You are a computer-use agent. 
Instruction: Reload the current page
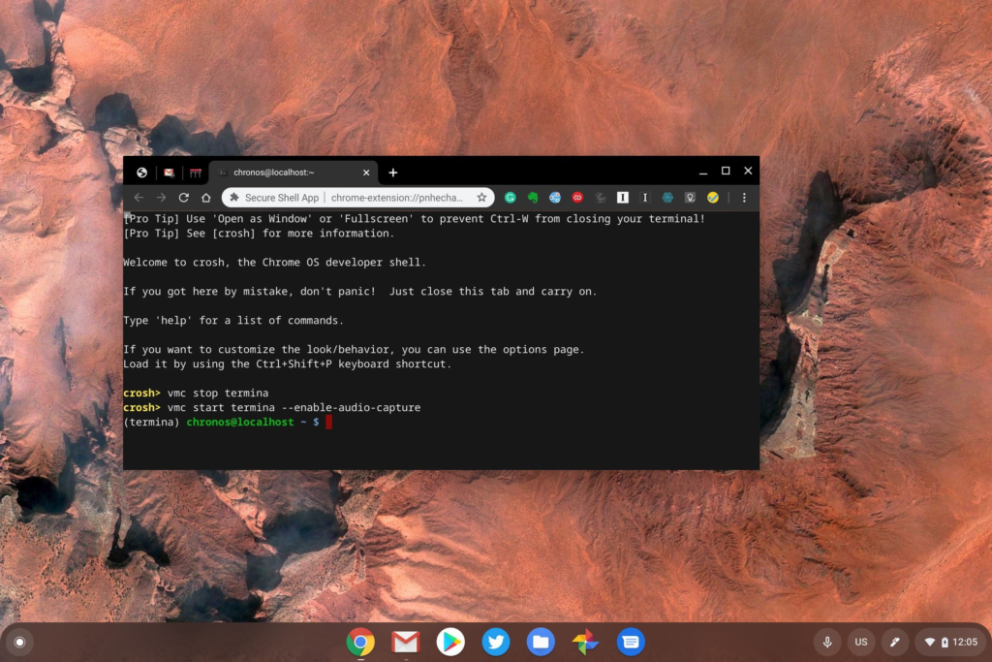(183, 198)
